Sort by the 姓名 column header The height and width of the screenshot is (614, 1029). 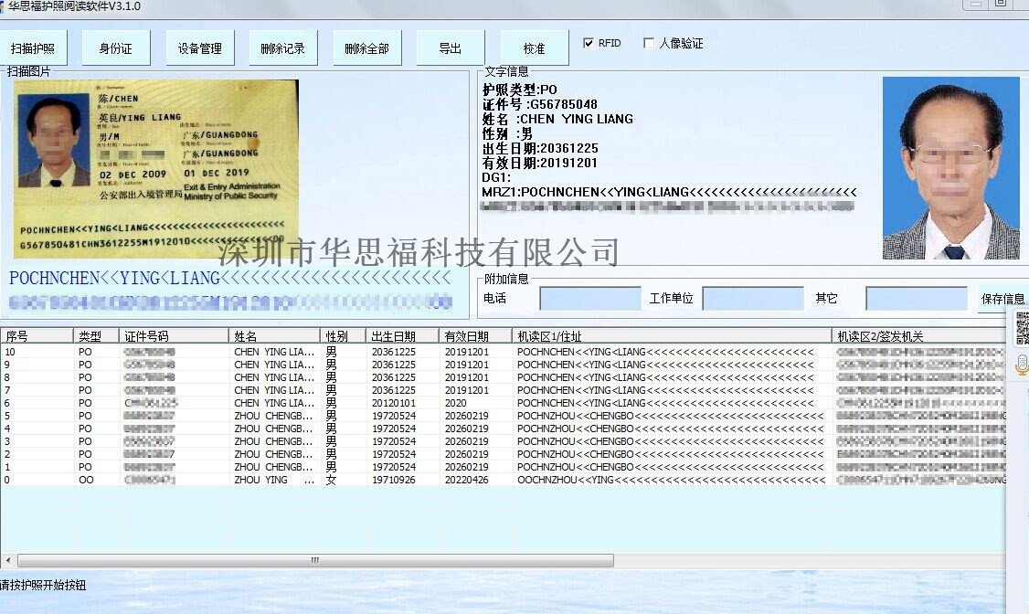274,336
